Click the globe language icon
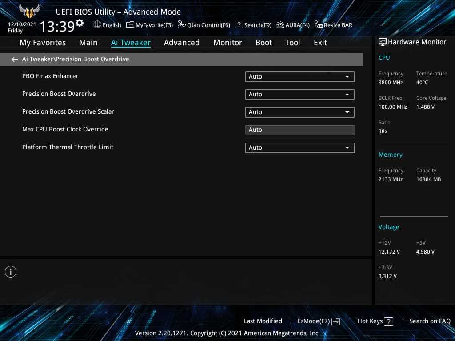 coord(97,25)
